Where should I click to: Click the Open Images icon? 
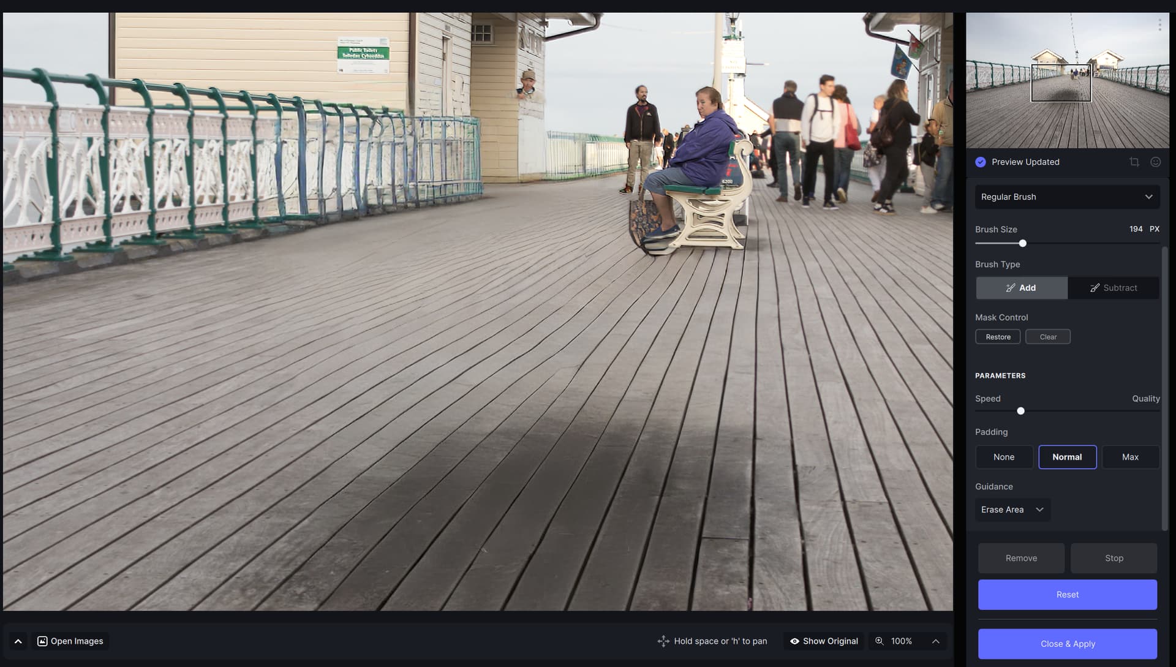[42, 641]
